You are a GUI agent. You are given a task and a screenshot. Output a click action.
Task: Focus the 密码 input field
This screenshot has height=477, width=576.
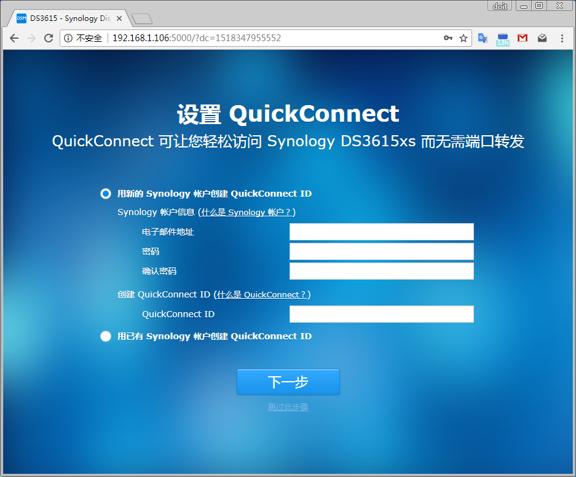pos(381,251)
